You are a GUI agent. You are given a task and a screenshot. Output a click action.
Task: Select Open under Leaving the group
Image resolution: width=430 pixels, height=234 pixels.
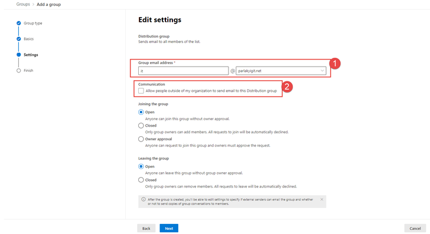point(141,166)
